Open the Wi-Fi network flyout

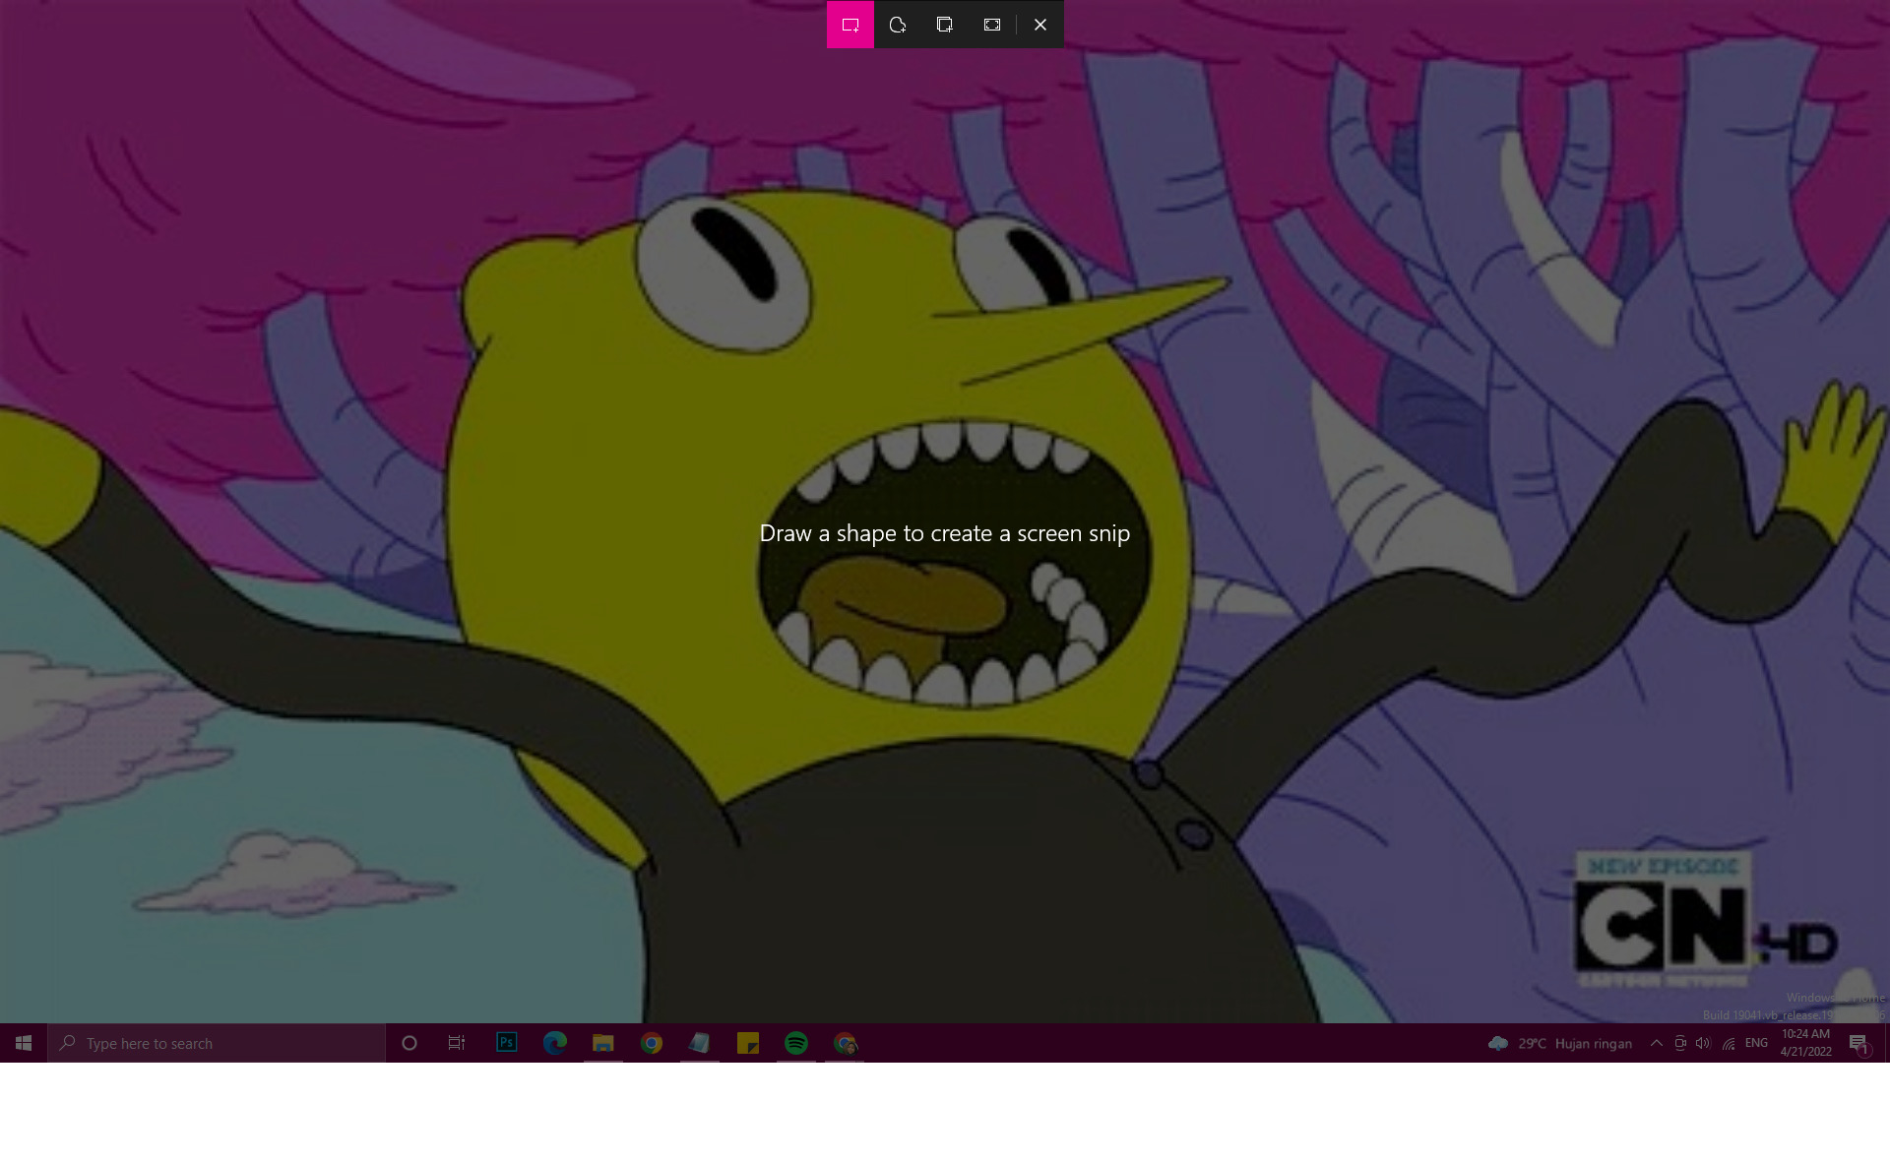tap(1729, 1043)
